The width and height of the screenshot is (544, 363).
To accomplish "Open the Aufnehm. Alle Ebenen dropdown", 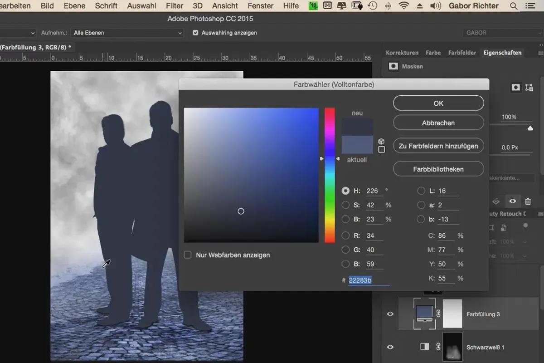I will [x=127, y=33].
